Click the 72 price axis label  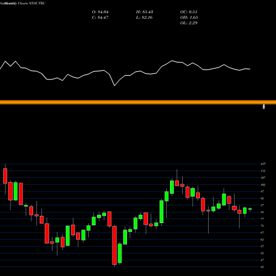tap(262, 226)
